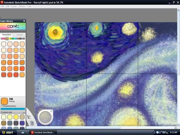
Task: Collapse the Custom set section arrow
Action: (24, 112)
